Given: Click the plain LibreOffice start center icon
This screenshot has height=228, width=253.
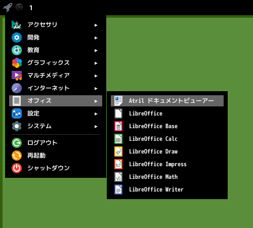Looking at the screenshot, I should point(118,113).
